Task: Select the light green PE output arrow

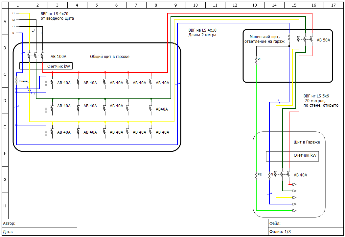Action: tap(294, 211)
